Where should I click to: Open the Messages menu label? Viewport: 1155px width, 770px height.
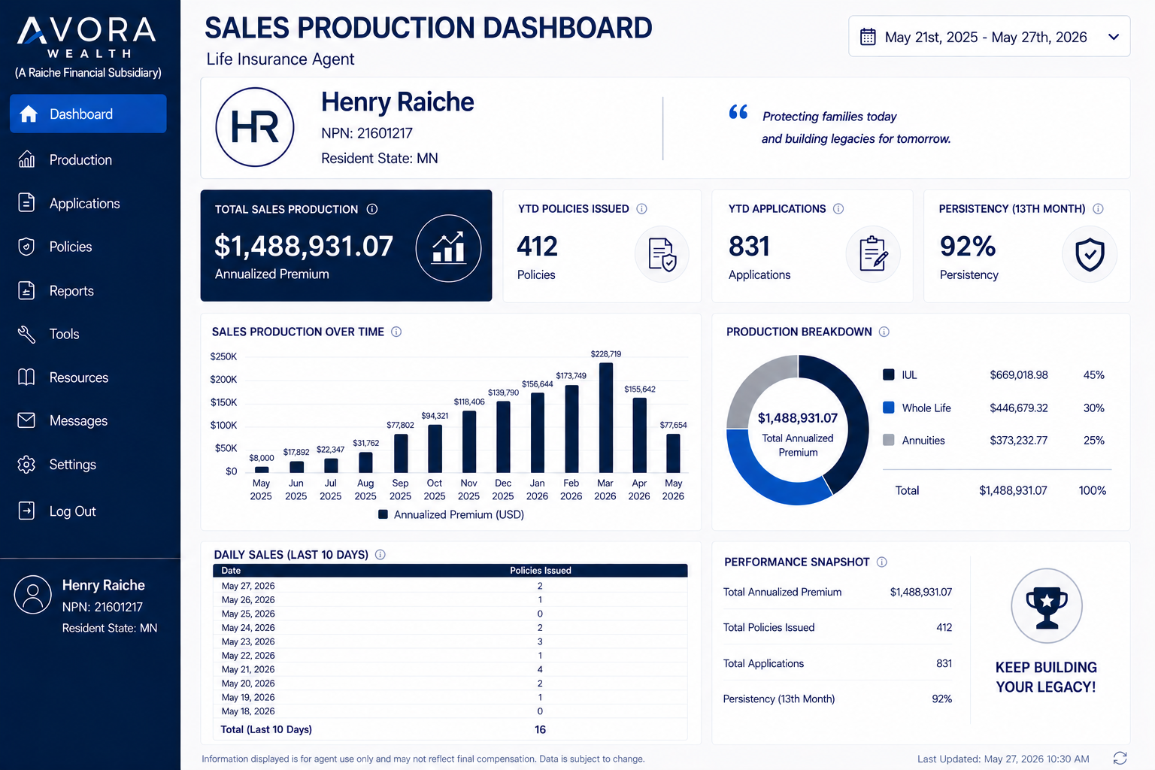tap(78, 421)
